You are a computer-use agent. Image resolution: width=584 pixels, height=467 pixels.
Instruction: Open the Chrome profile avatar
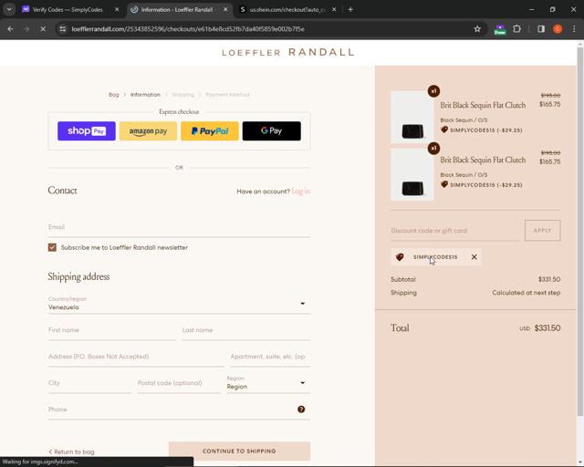coord(558,29)
